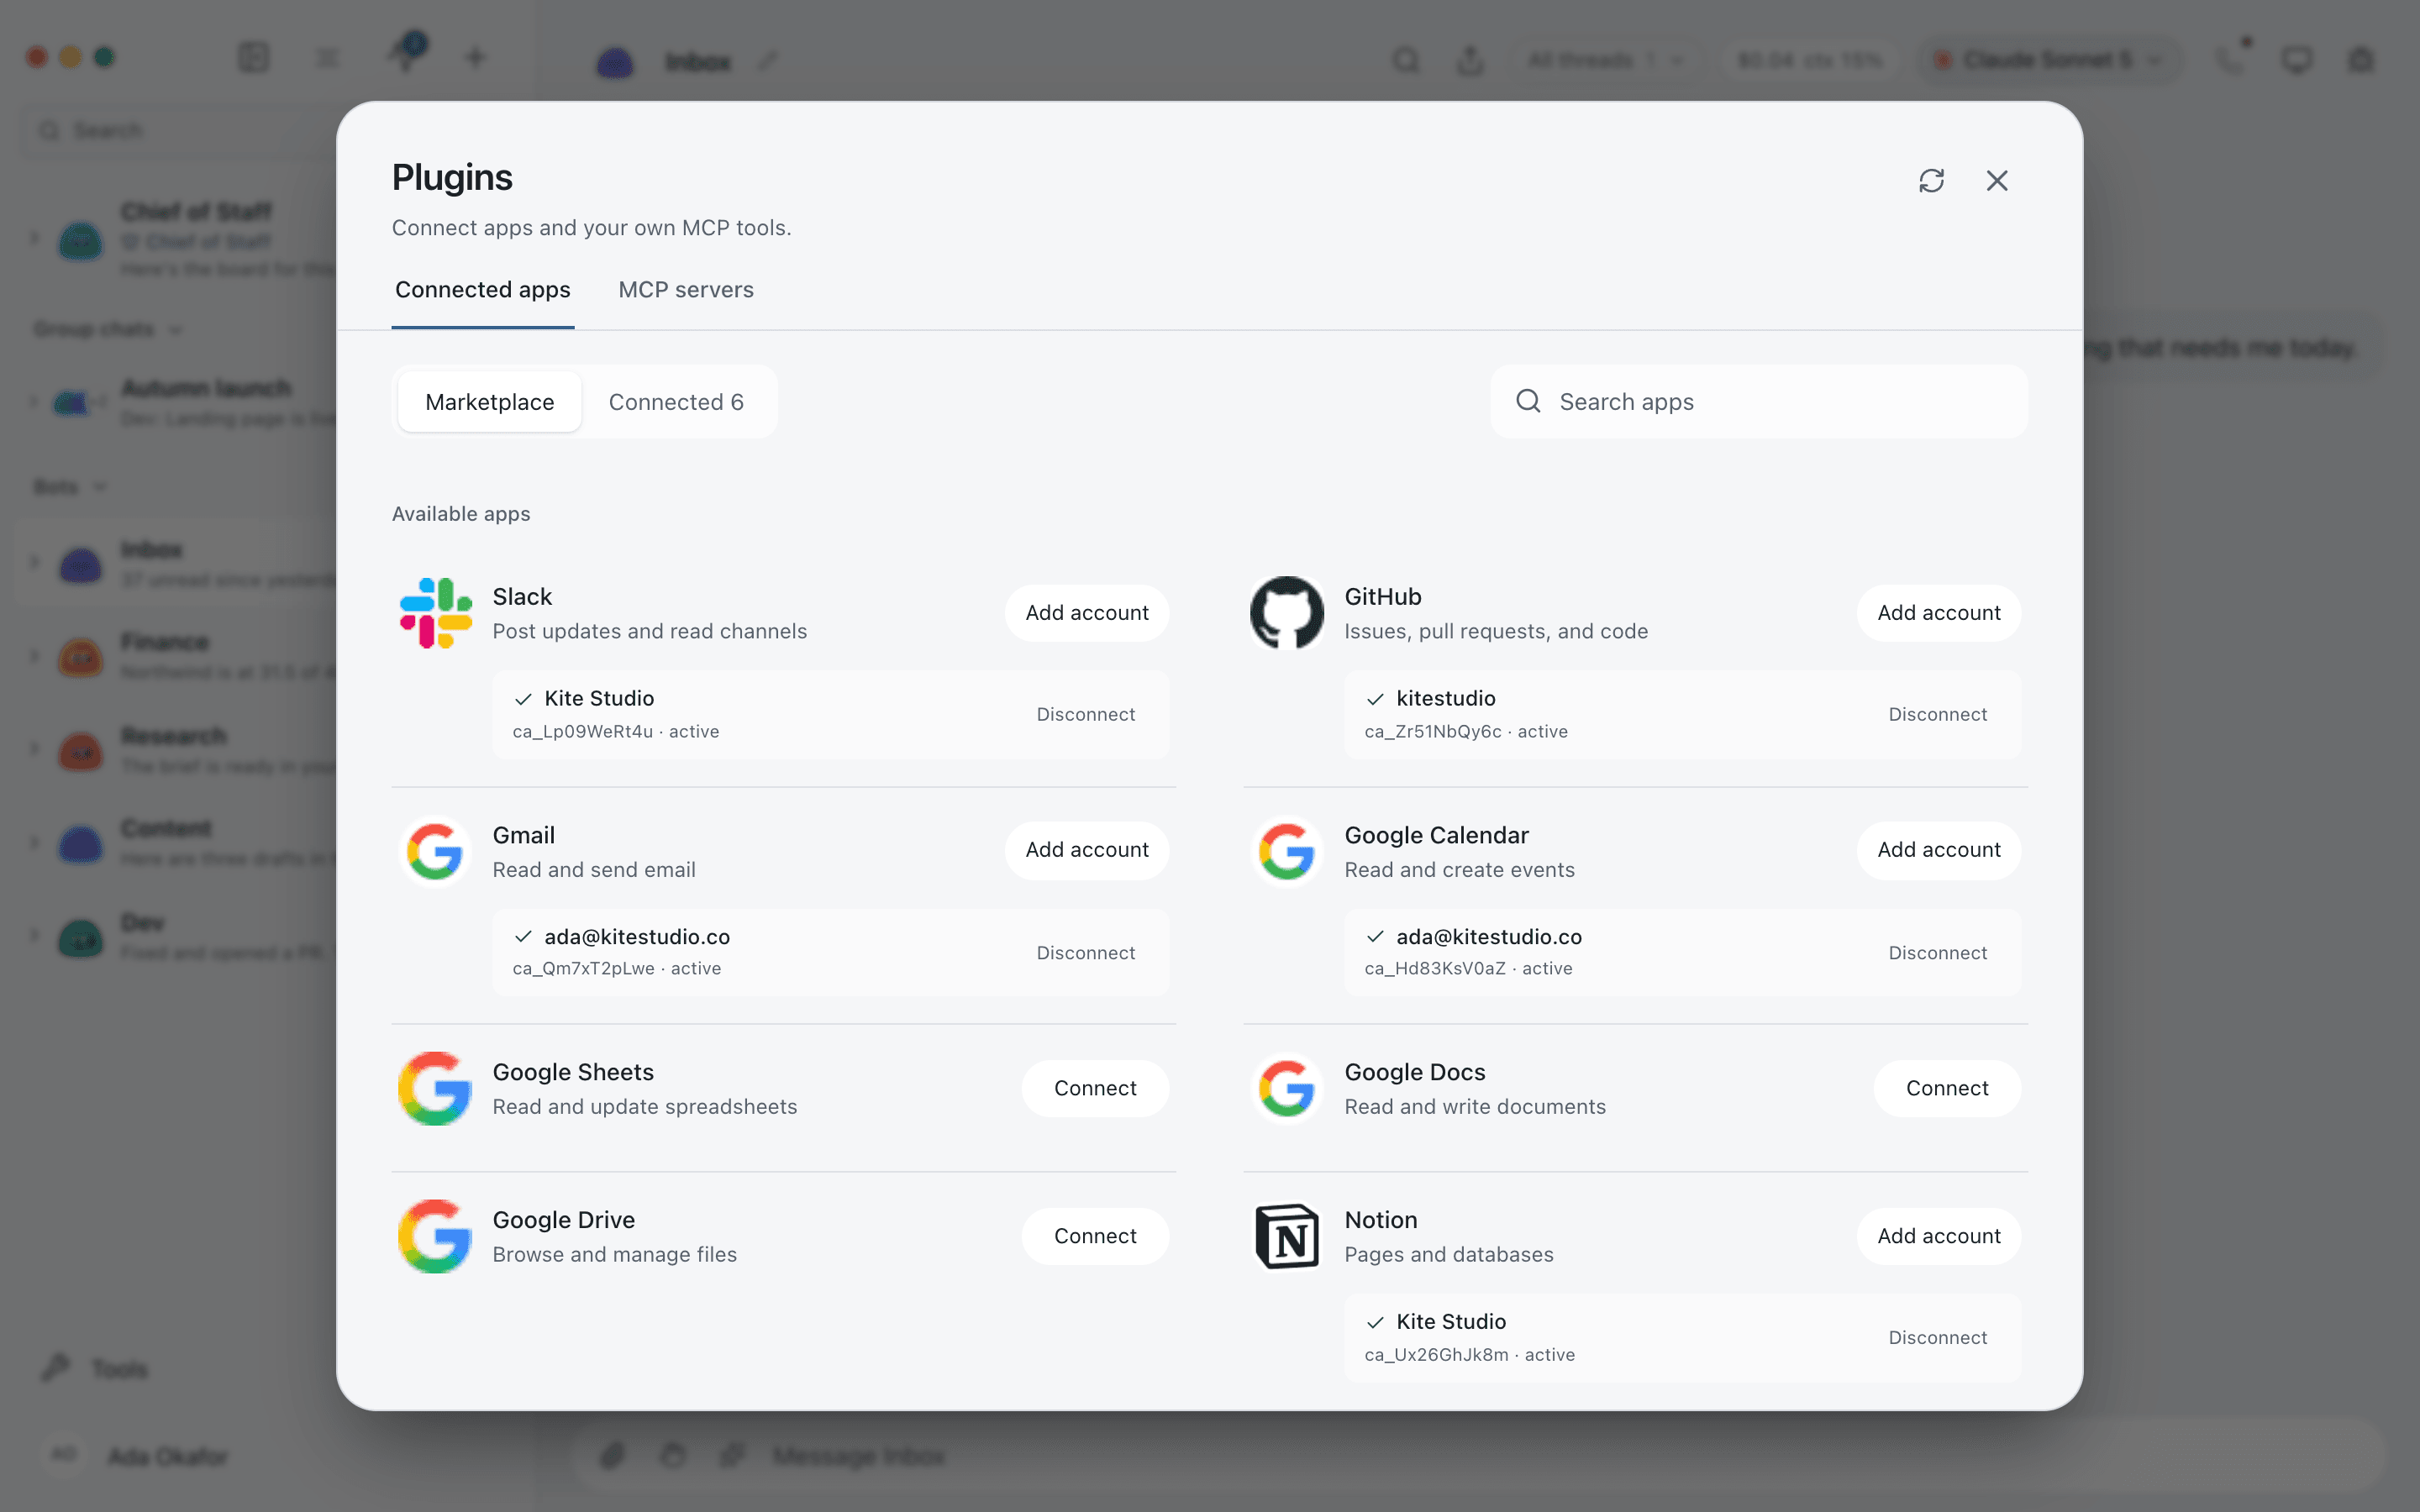Click the Google Drive app logo
The width and height of the screenshot is (2420, 1512).
[435, 1237]
